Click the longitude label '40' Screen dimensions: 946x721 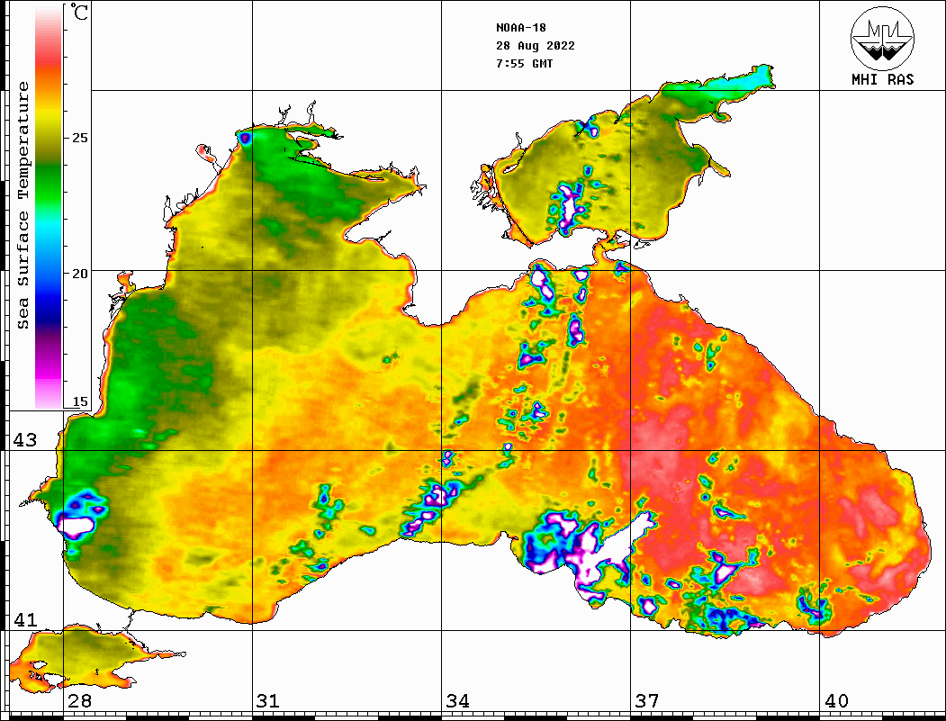[836, 700]
